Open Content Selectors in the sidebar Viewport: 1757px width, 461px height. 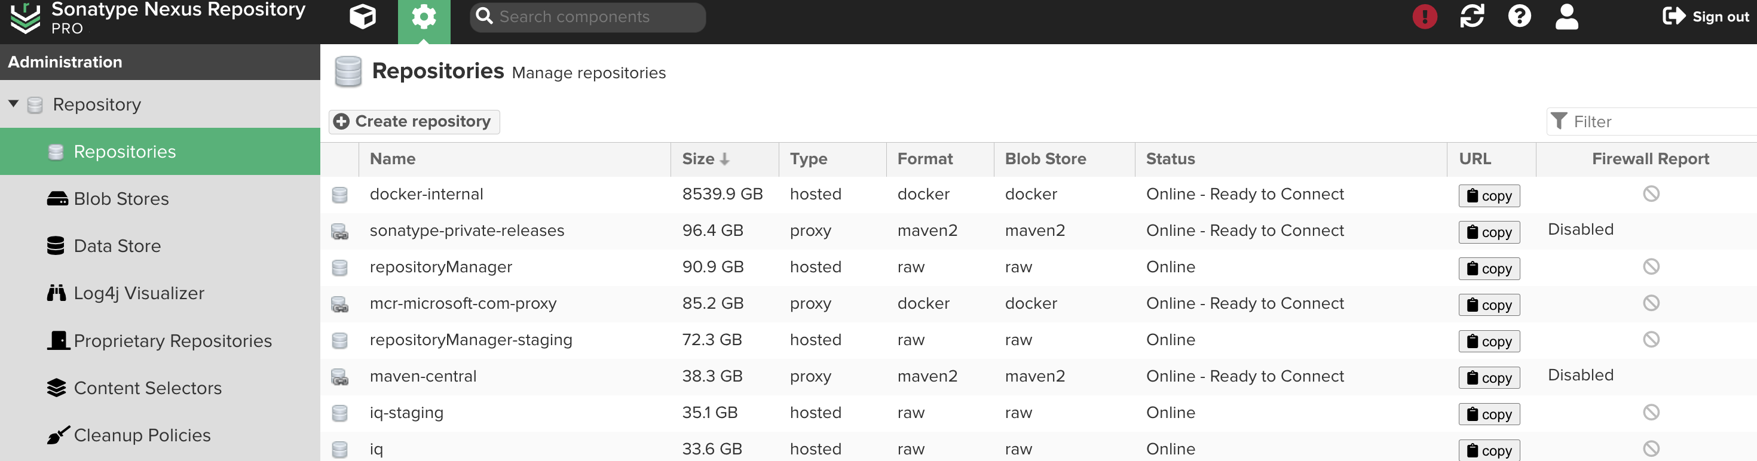[x=160, y=388]
